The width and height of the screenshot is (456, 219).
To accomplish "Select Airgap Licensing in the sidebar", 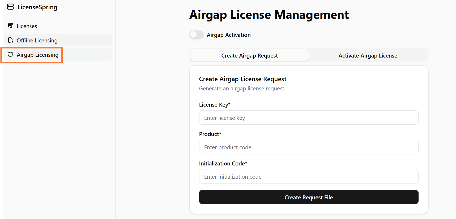I will coord(37,55).
